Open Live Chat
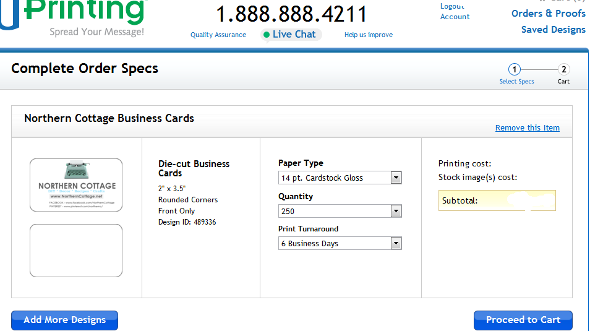603x331 pixels. [294, 34]
